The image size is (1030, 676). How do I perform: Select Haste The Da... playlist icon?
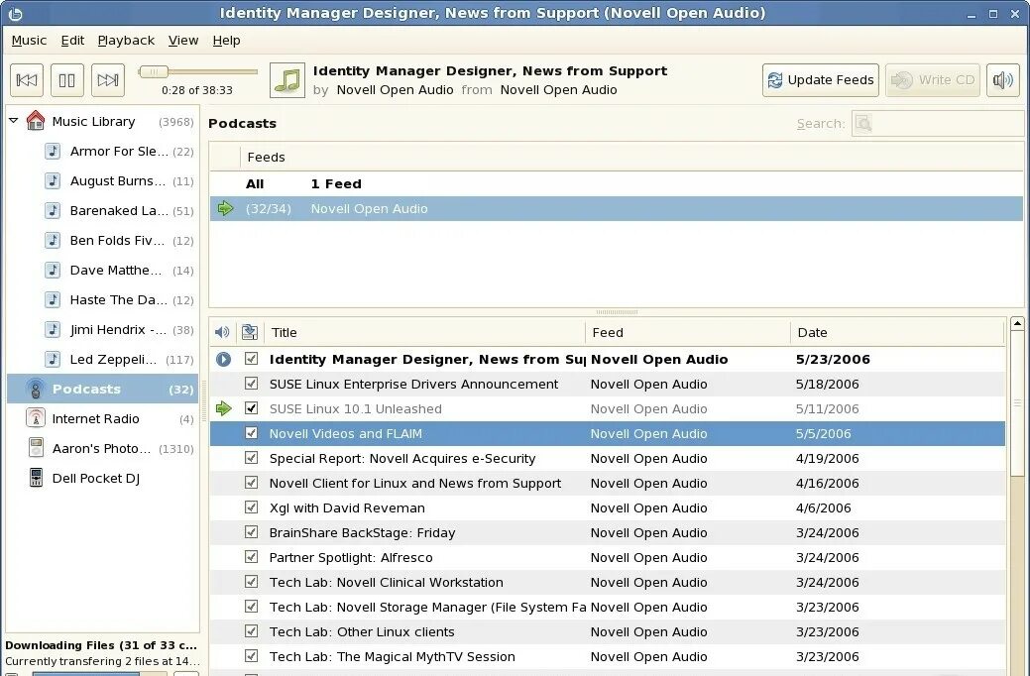click(x=53, y=299)
